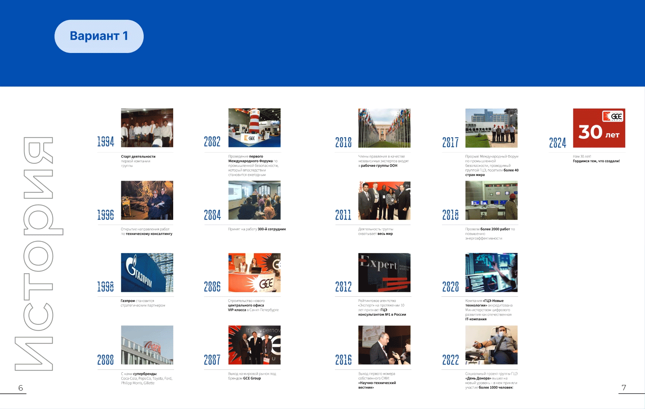Select the year label 2022

click(451, 359)
